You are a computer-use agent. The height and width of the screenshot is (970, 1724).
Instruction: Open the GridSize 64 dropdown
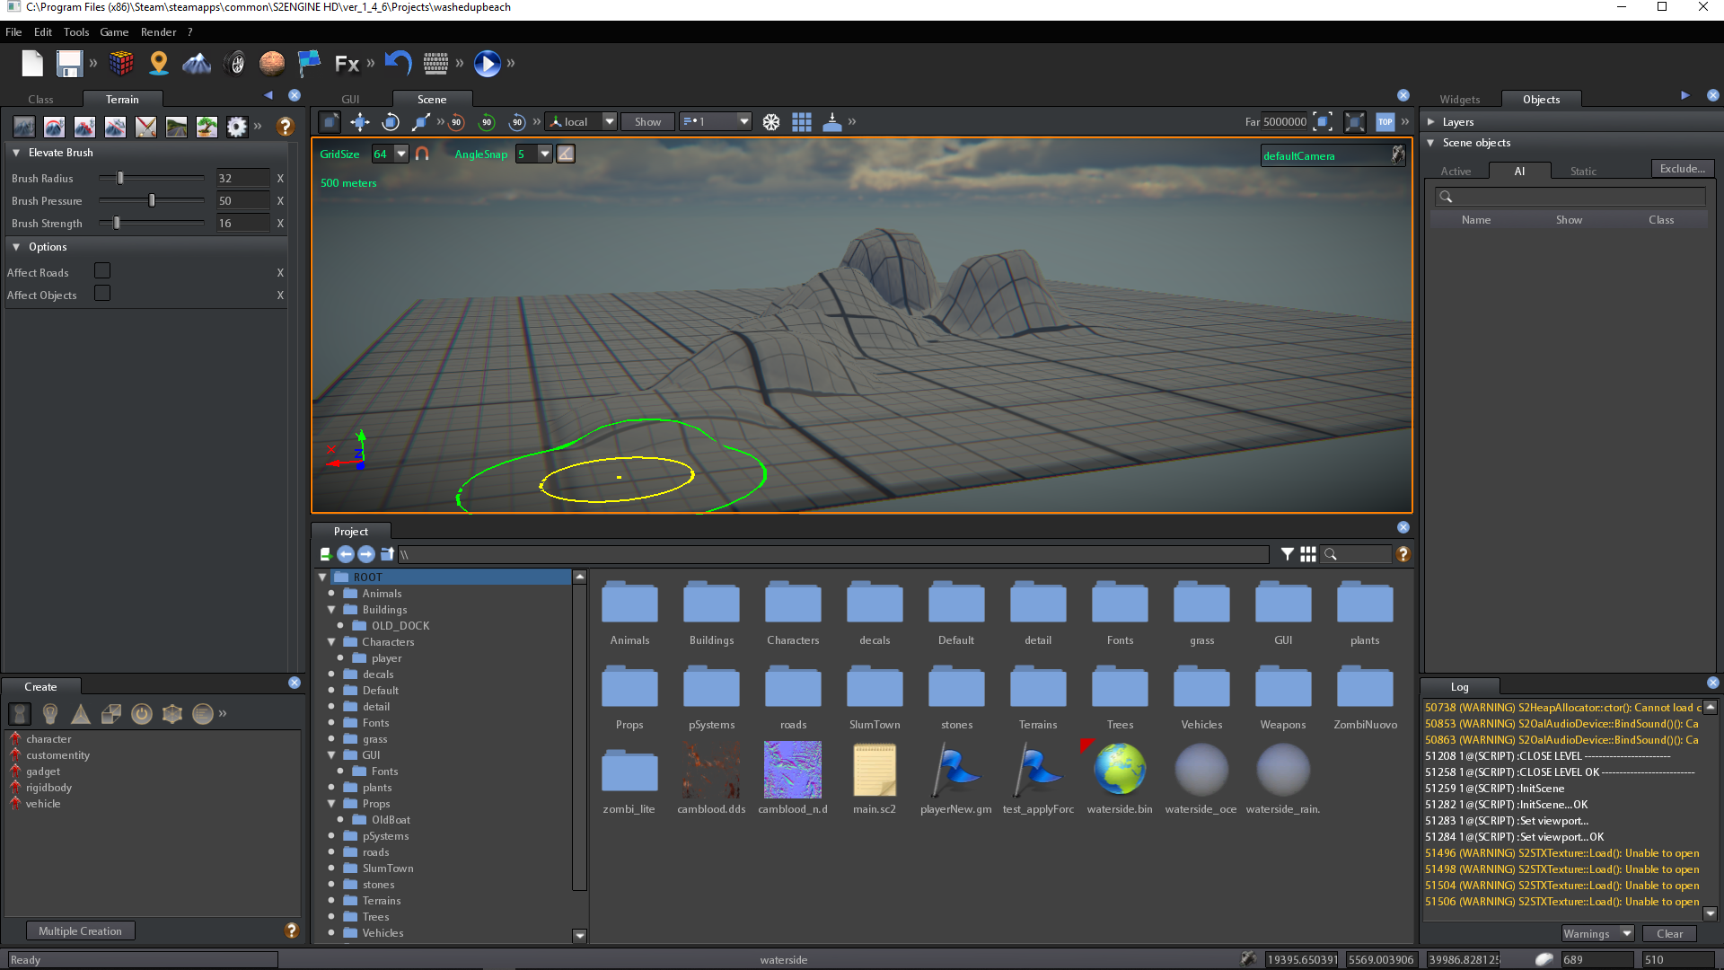pos(401,154)
